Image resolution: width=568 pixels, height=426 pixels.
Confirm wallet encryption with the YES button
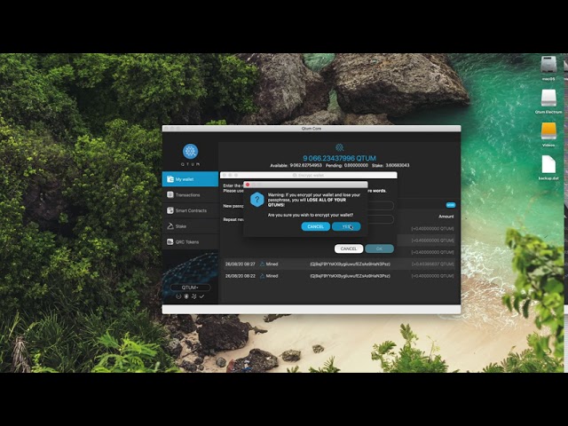coord(346,226)
